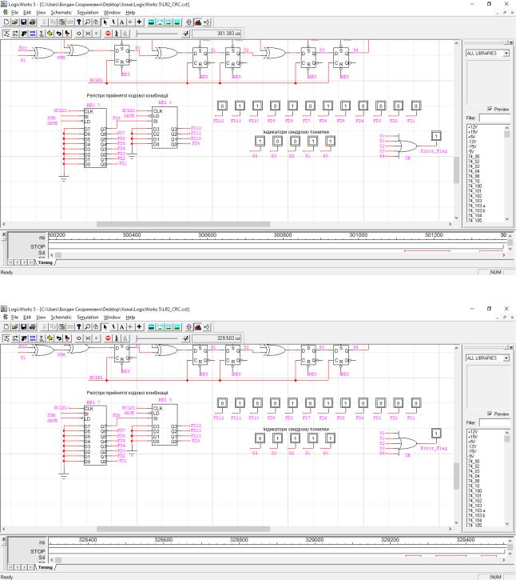Screen dimensions: 516x580
Task: Select -5V part in 329.503 us window list
Action: click(x=471, y=457)
